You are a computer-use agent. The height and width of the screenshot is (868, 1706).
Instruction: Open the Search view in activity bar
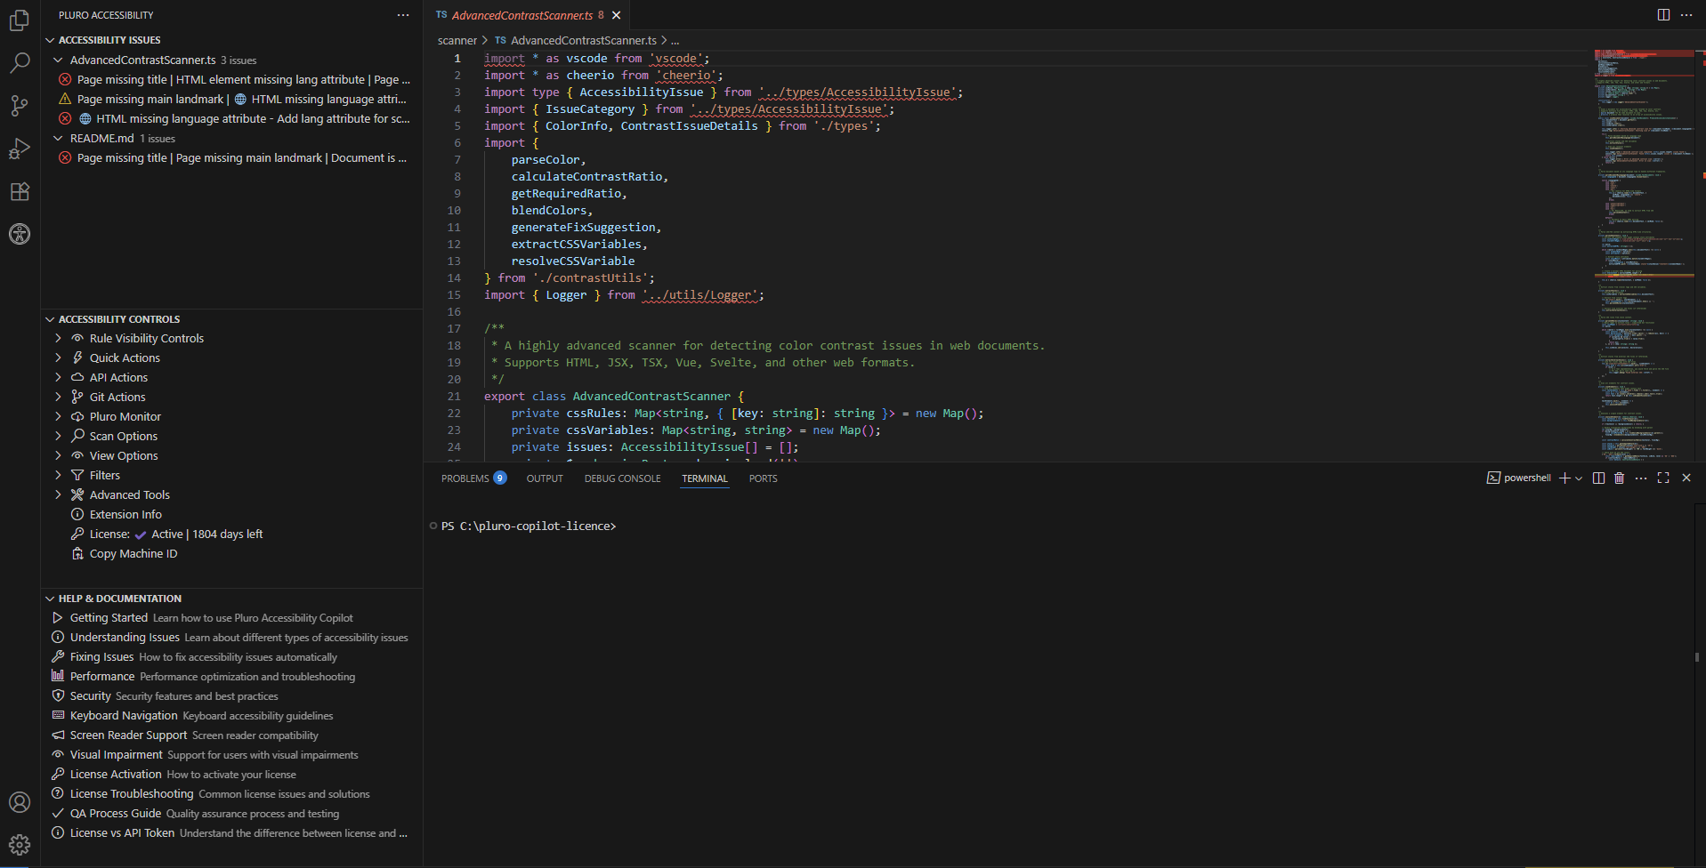(20, 62)
